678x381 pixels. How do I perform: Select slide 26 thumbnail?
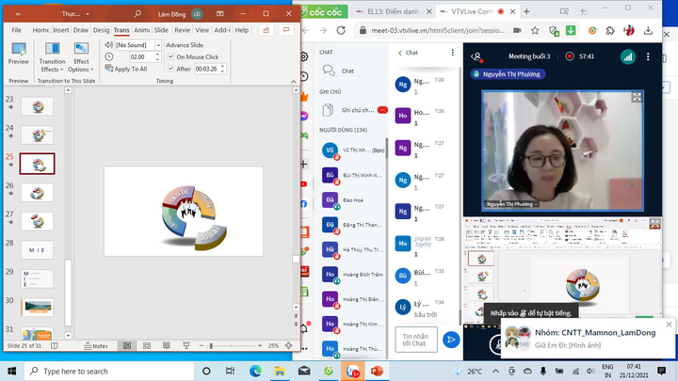pyautogui.click(x=38, y=192)
